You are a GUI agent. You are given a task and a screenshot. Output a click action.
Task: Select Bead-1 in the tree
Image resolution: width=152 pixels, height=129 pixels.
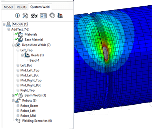click(34, 60)
